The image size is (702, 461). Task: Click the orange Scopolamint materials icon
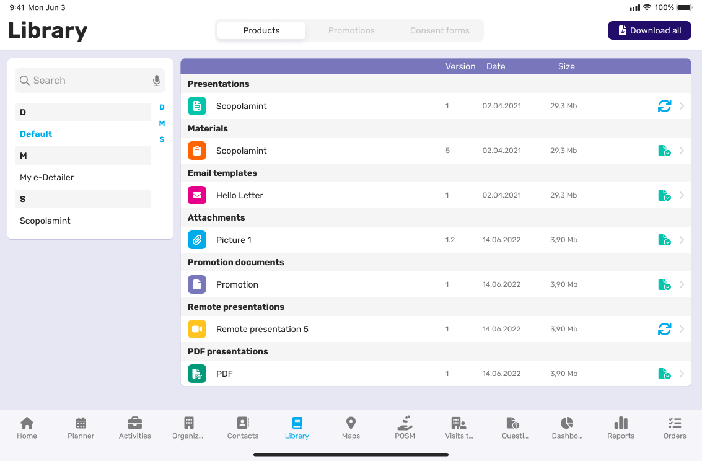pyautogui.click(x=197, y=151)
